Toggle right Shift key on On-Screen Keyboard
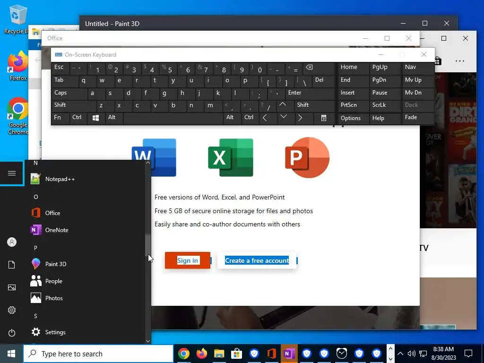 314,105
